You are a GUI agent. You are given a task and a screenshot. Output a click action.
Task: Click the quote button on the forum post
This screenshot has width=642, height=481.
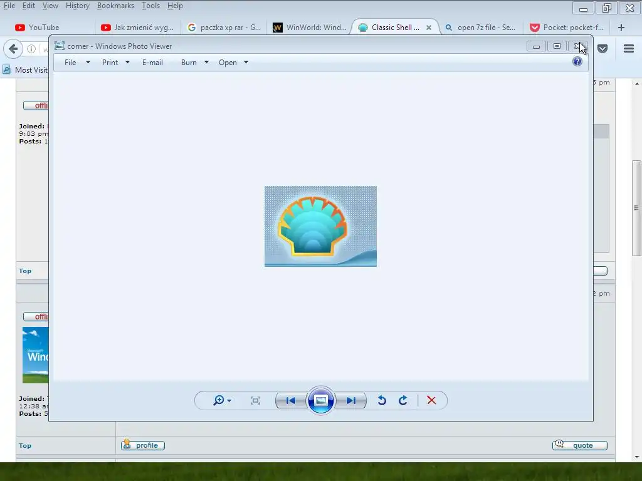pos(580,445)
